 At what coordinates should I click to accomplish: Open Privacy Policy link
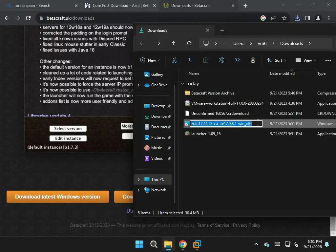[246, 225]
